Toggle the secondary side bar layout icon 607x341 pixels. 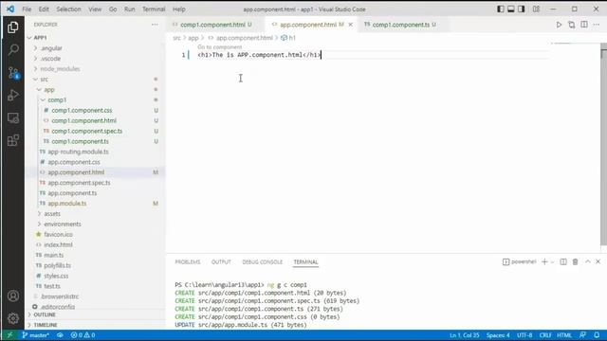click(522, 9)
